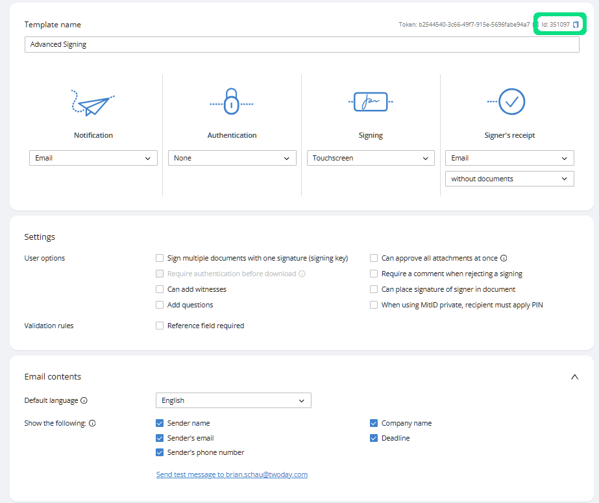Viewport: 599px width, 503px height.
Task: Click info icon beside Default language
Action: 84,401
